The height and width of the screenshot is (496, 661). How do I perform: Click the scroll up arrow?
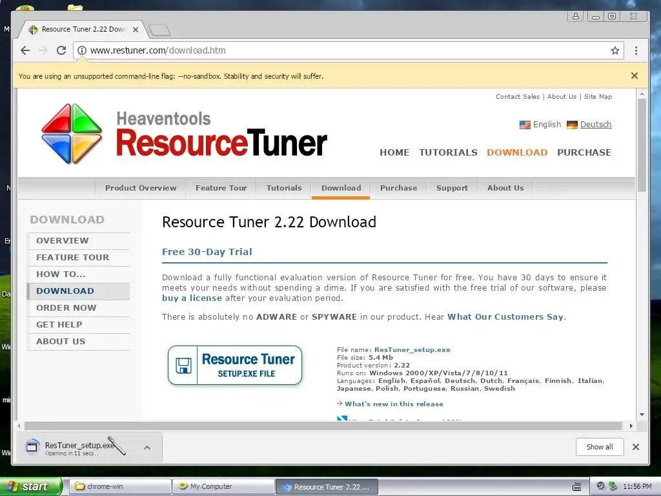tap(642, 94)
